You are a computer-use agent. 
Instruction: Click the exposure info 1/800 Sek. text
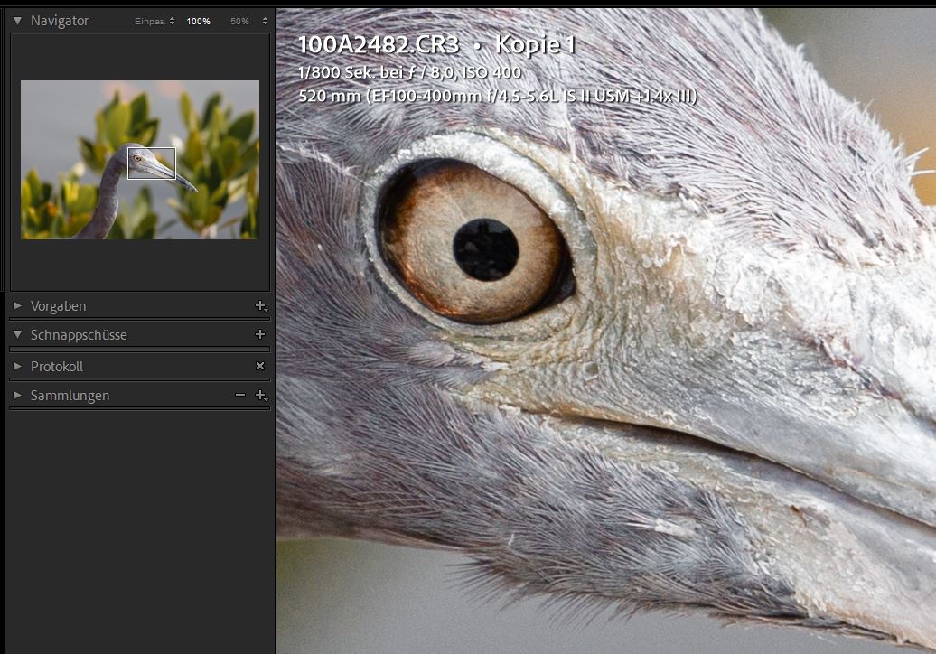click(409, 73)
